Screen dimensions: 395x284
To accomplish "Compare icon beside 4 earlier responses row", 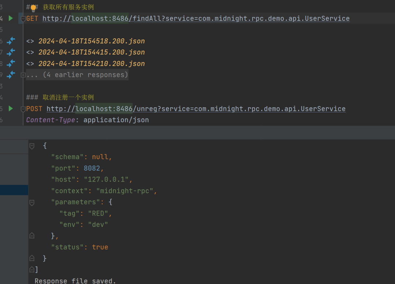I will [x=11, y=75].
